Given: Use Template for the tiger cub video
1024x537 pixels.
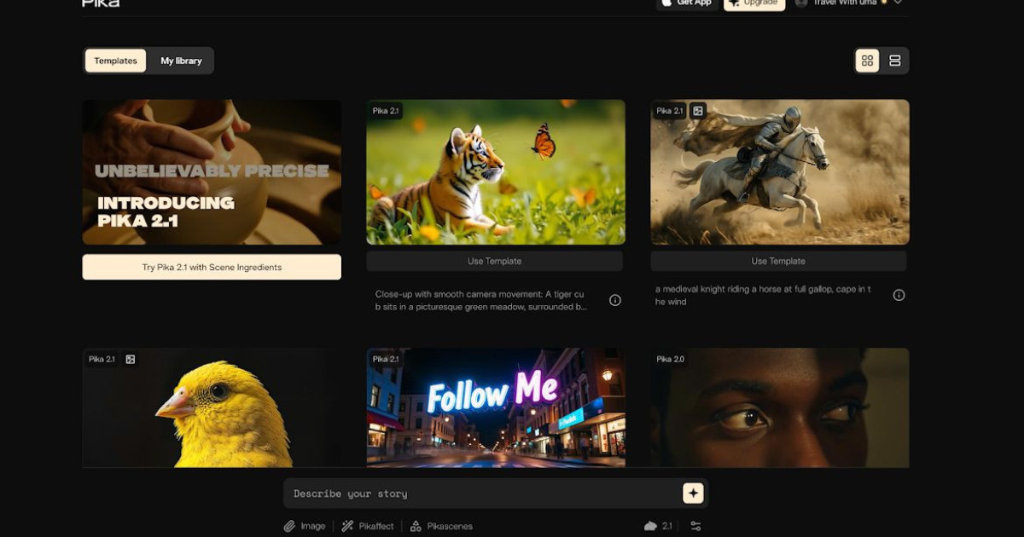Looking at the screenshot, I should point(495,261).
